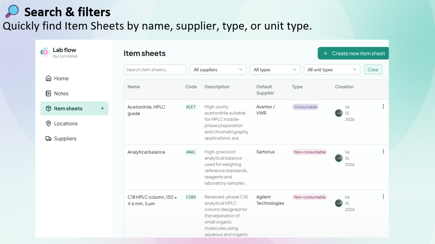Viewport: 435px width, 244px height.
Task: Click the Locations pin icon
Action: tap(48, 123)
